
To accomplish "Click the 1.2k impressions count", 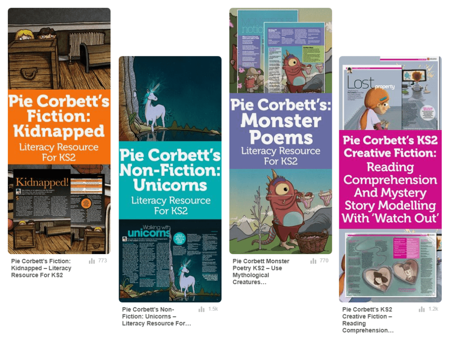I will (x=433, y=309).
